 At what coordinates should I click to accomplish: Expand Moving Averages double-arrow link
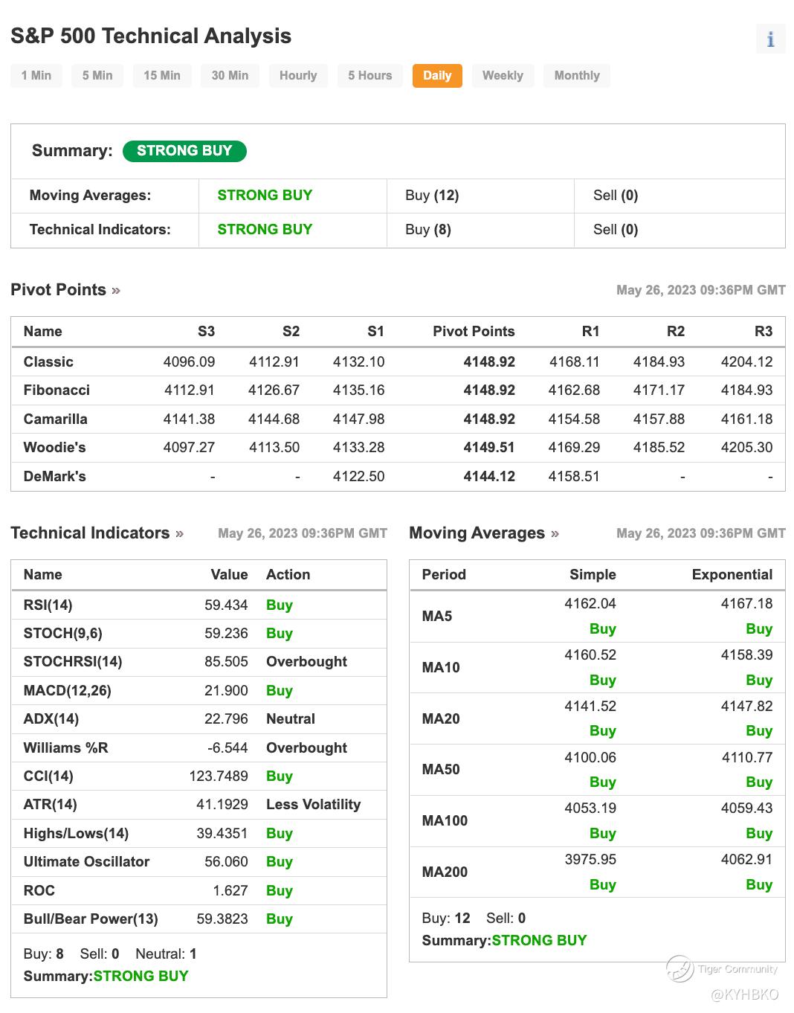pos(555,533)
